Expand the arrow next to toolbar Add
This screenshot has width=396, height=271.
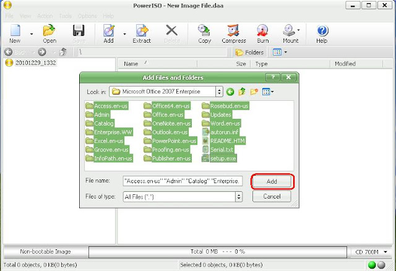(x=124, y=34)
